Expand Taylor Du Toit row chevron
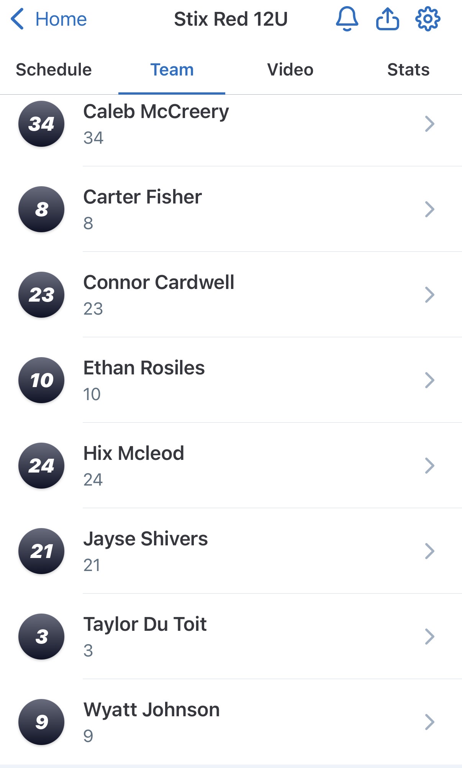 pyautogui.click(x=429, y=637)
